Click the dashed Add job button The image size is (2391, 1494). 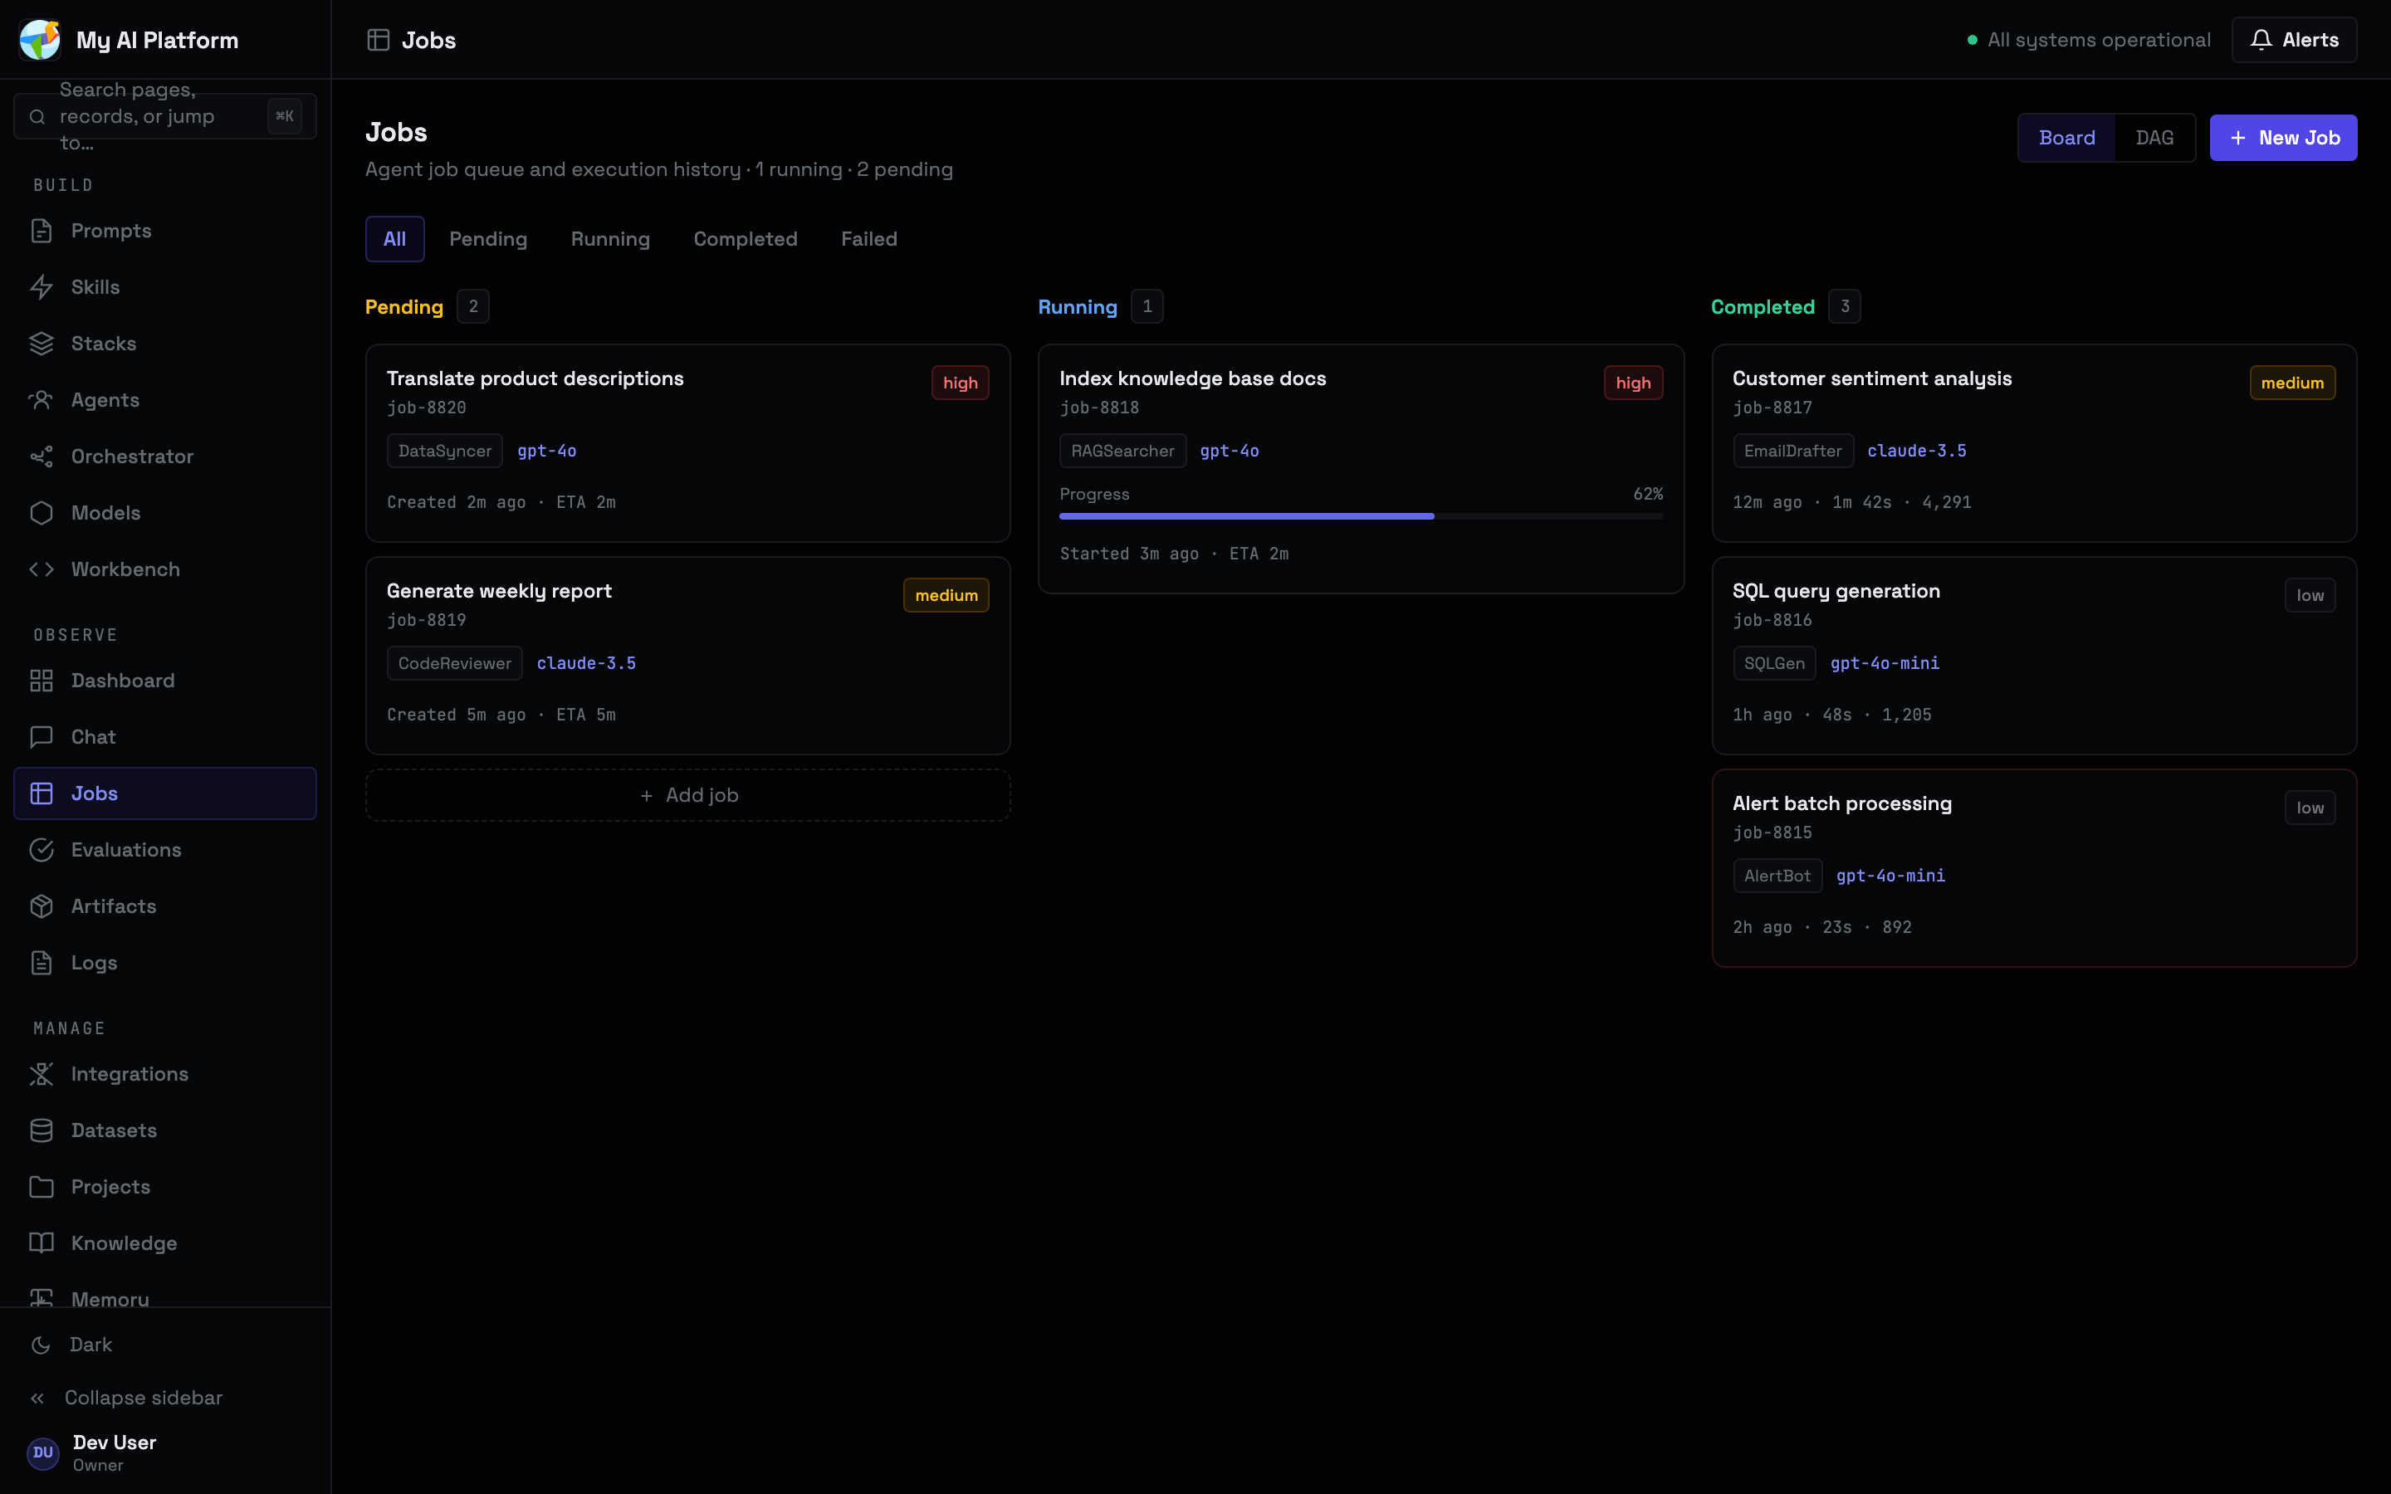pyautogui.click(x=687, y=794)
